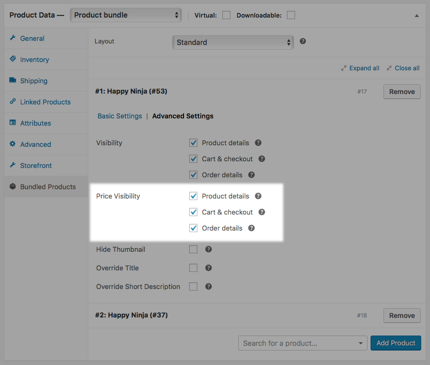Collapse the Product Data panel triangle

tap(417, 16)
